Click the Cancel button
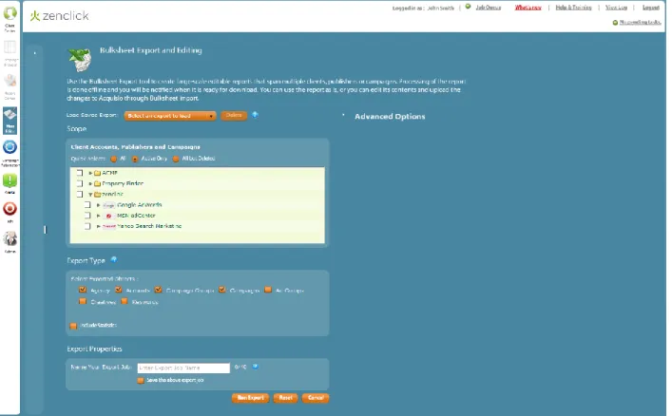The image size is (672, 416). click(316, 398)
